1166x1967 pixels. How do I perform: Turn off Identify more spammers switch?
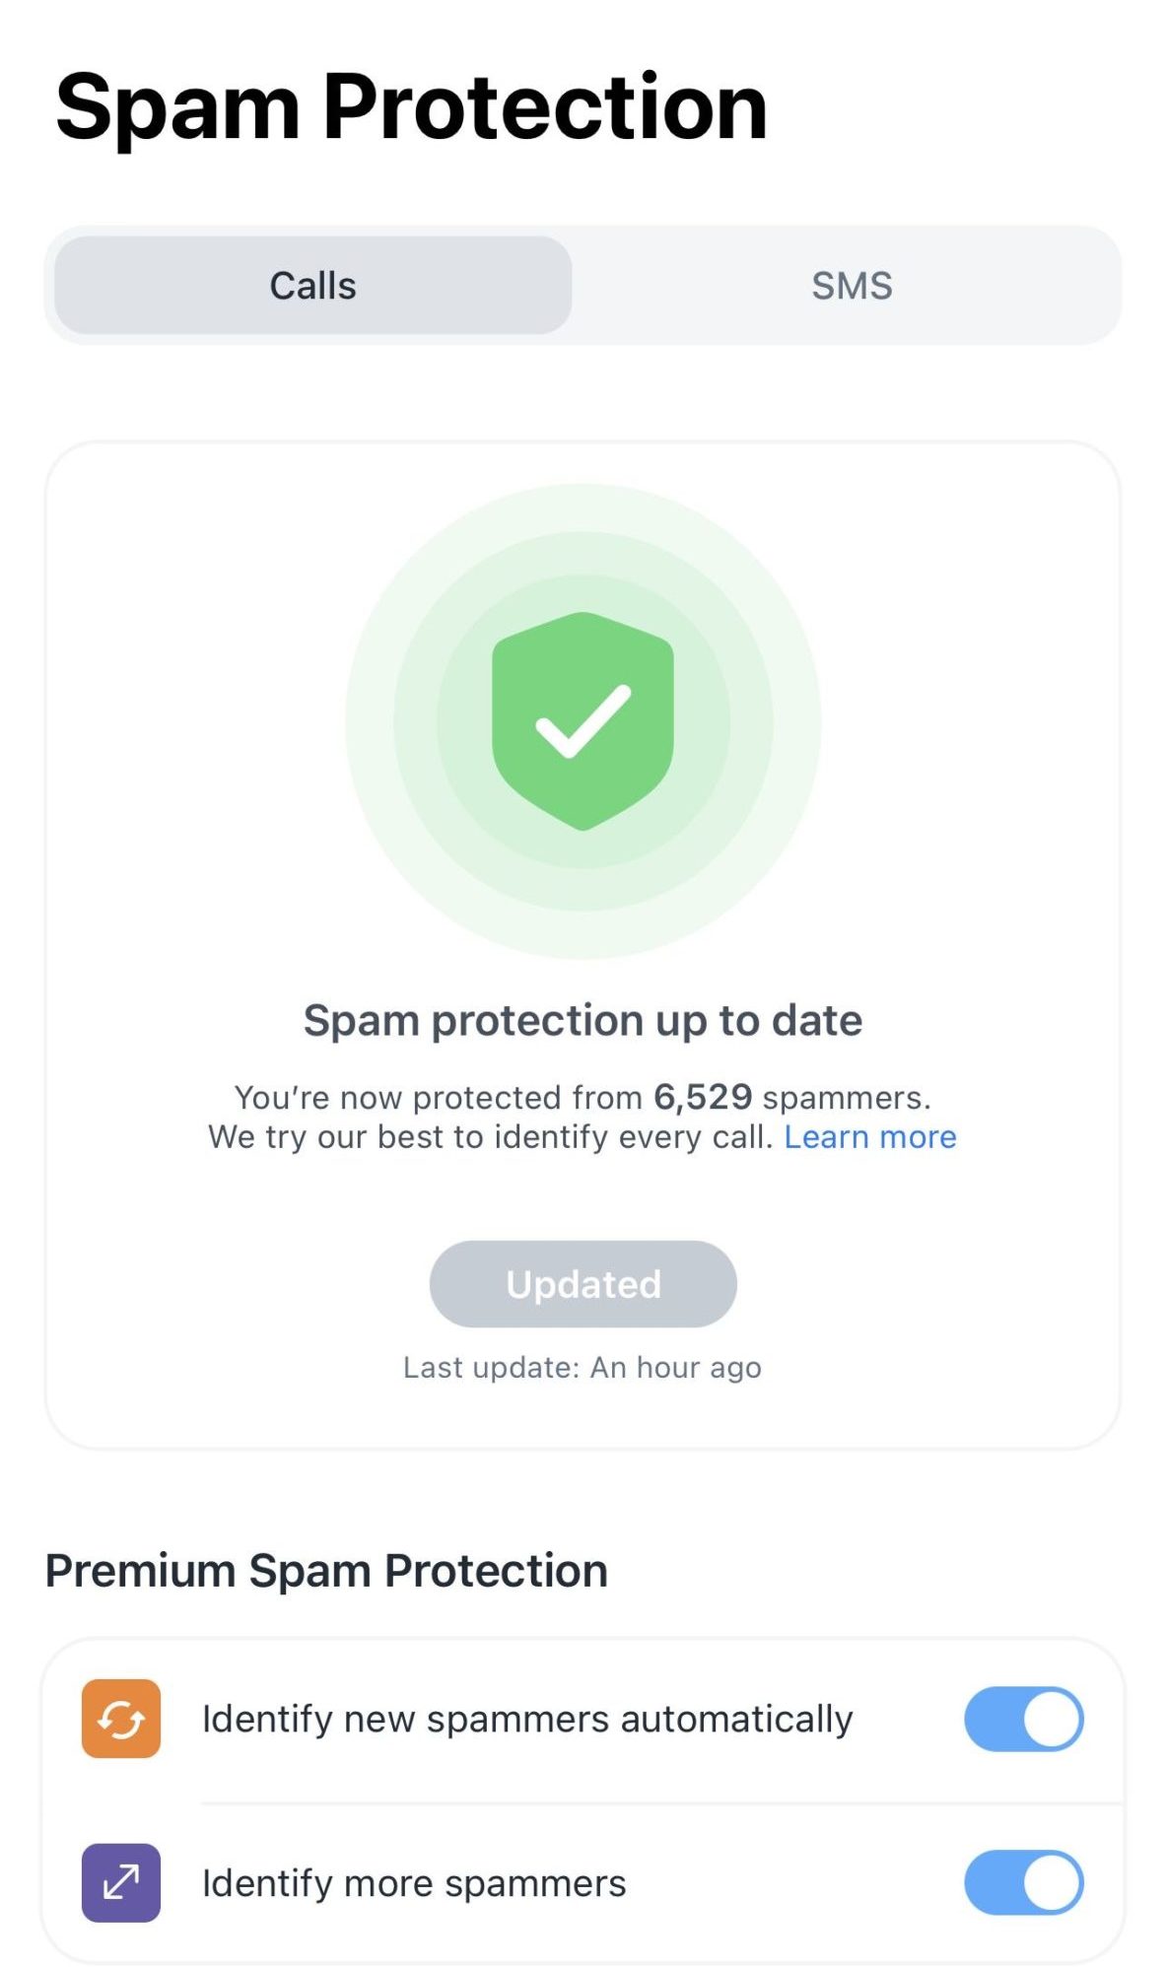(x=1023, y=1882)
